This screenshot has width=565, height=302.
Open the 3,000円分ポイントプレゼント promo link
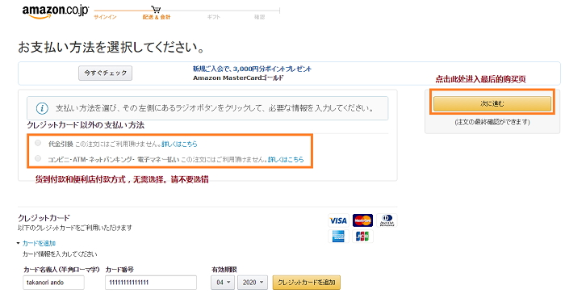[x=252, y=69]
